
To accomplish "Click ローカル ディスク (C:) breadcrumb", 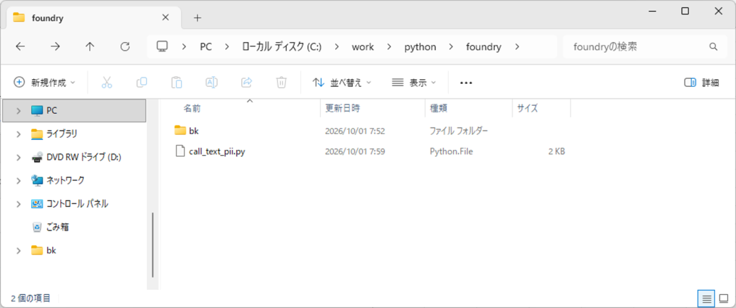I will (x=281, y=47).
